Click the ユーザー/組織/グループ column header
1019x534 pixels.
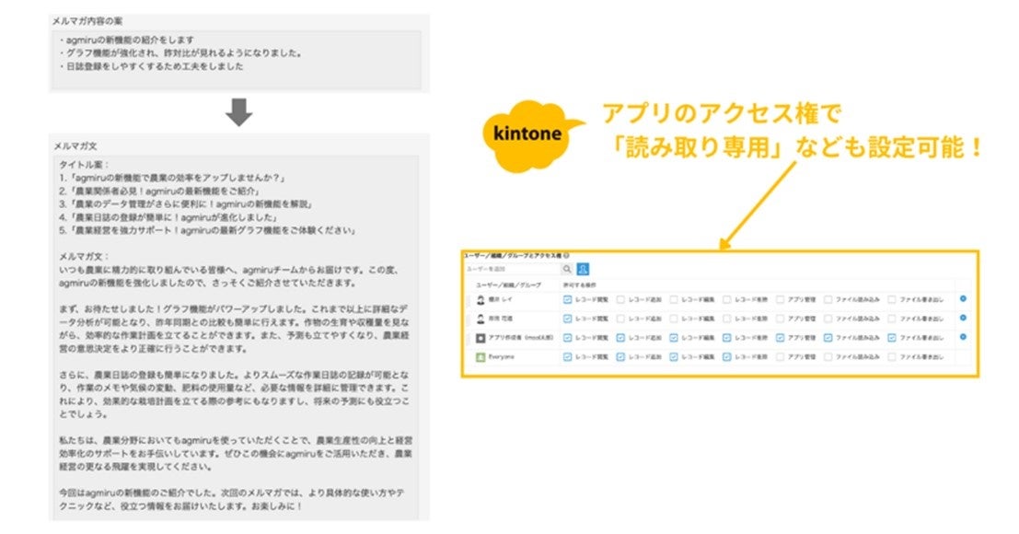pyautogui.click(x=508, y=285)
